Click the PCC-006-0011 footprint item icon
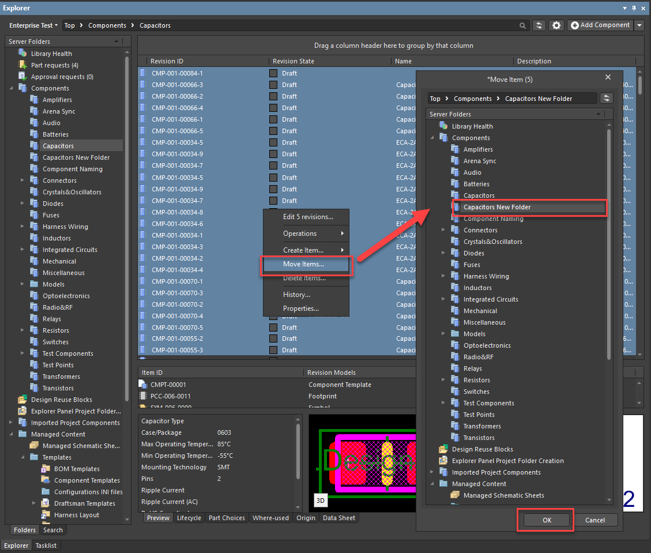 pos(143,396)
